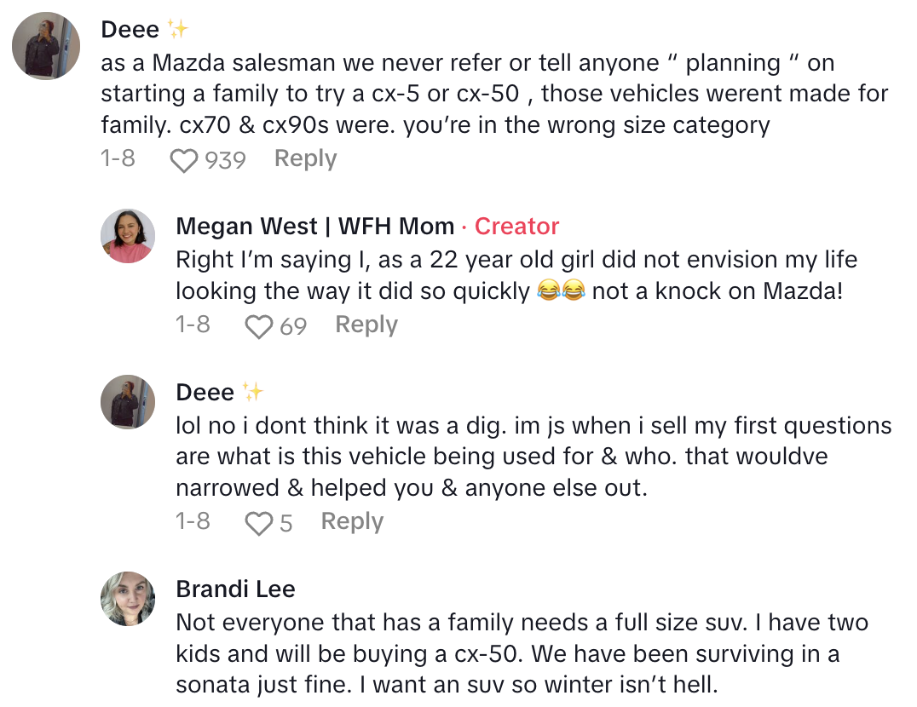
Task: Reply to Deee's 'lol no' comment
Action: (x=352, y=522)
